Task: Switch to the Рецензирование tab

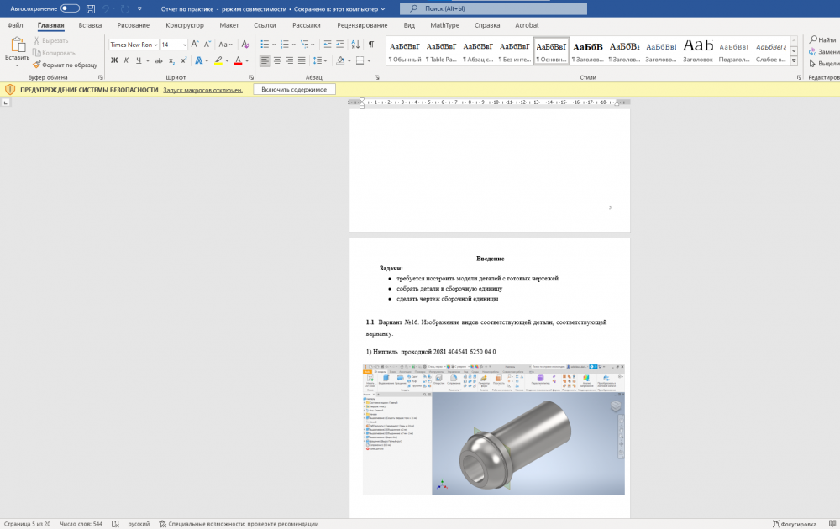Action: click(361, 25)
